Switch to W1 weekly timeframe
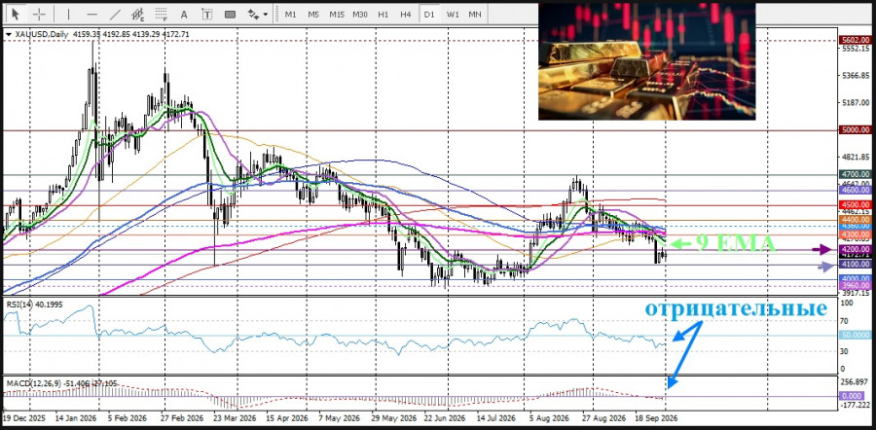Image resolution: width=876 pixels, height=430 pixels. coord(452,15)
